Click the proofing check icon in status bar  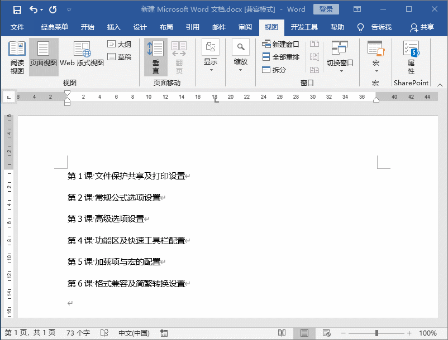104,333
